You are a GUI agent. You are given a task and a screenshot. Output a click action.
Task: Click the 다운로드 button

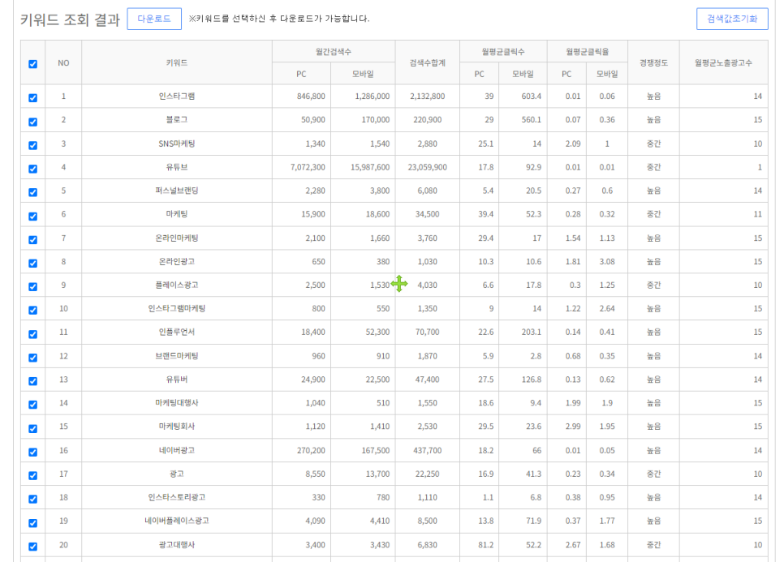pyautogui.click(x=154, y=19)
